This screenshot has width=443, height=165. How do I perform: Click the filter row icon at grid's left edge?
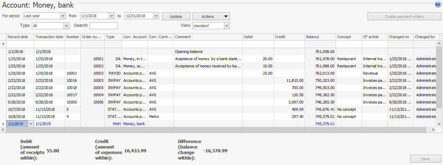[x=3, y=44]
